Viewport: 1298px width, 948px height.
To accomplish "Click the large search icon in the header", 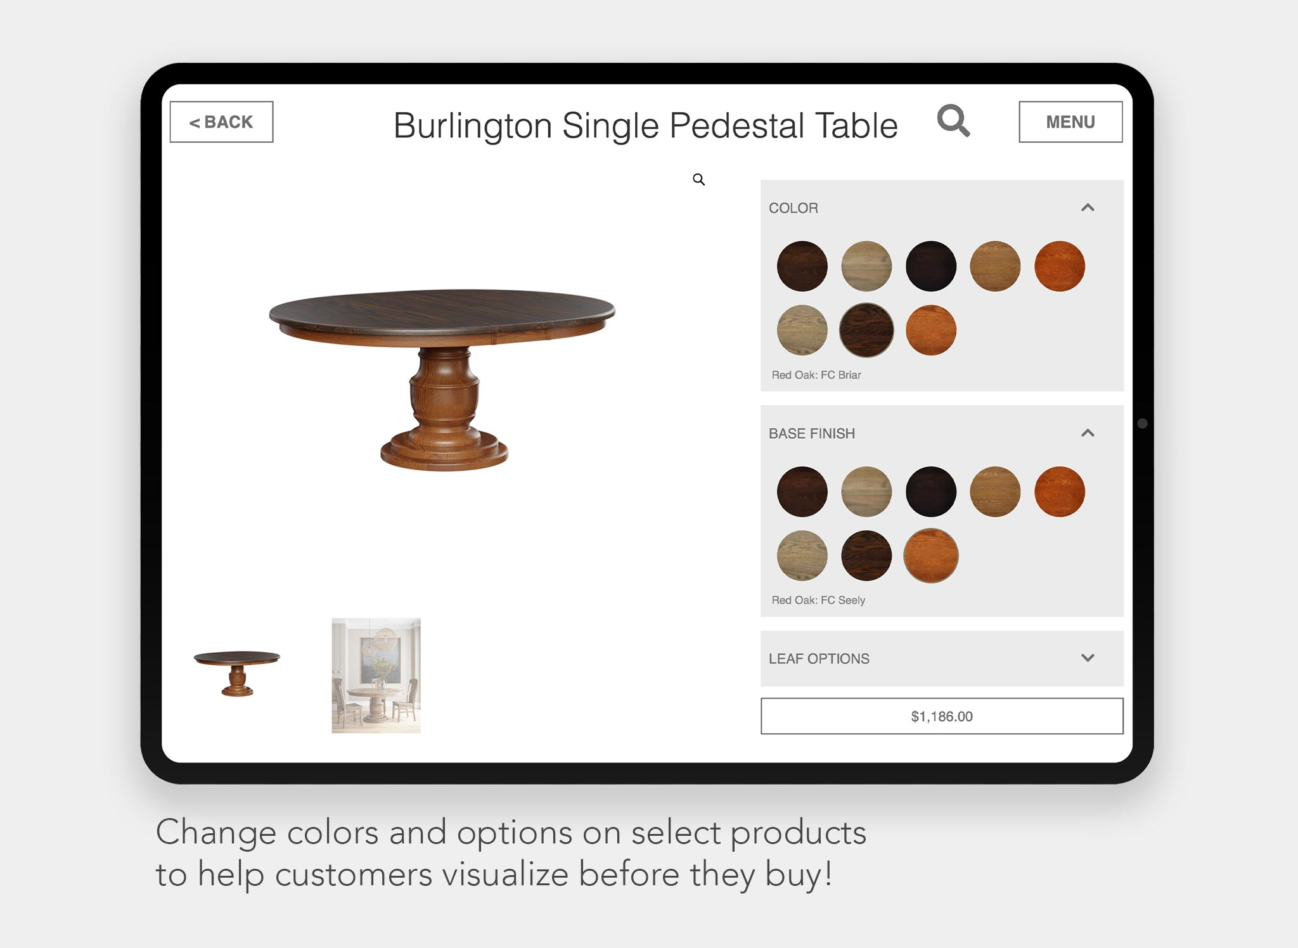I will point(953,120).
